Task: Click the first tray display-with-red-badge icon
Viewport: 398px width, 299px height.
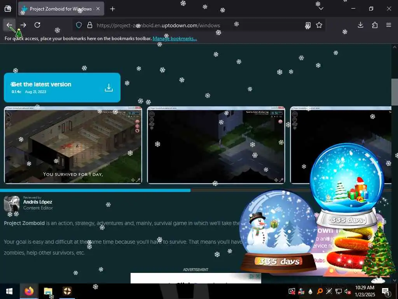Action: (x=292, y=291)
